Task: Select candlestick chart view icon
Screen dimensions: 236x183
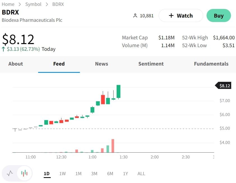Action: tap(25, 174)
